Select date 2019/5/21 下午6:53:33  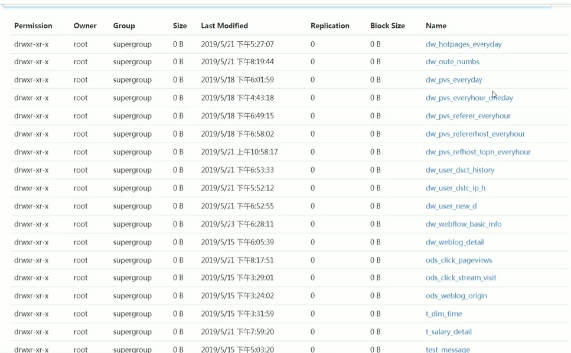[x=237, y=170]
